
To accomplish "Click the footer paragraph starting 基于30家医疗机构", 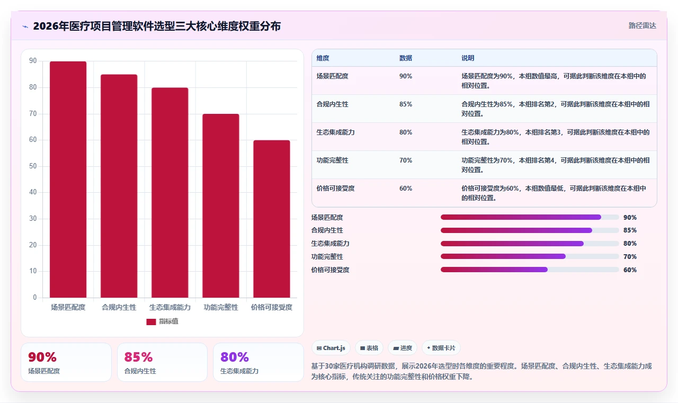I will [481, 371].
